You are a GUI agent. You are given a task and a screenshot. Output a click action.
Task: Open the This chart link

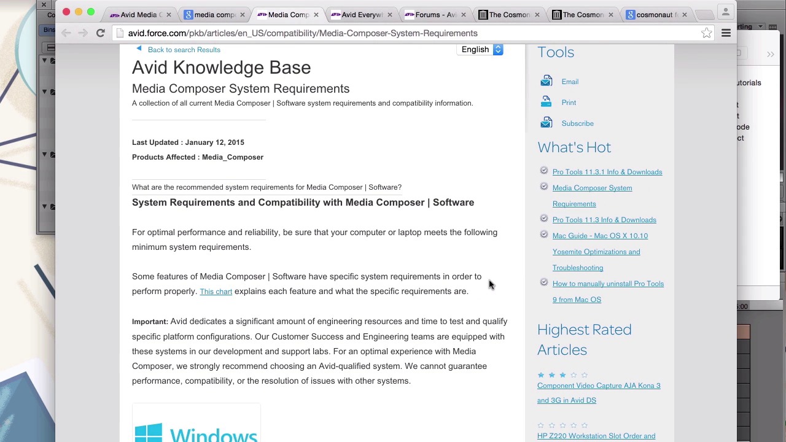pos(216,292)
